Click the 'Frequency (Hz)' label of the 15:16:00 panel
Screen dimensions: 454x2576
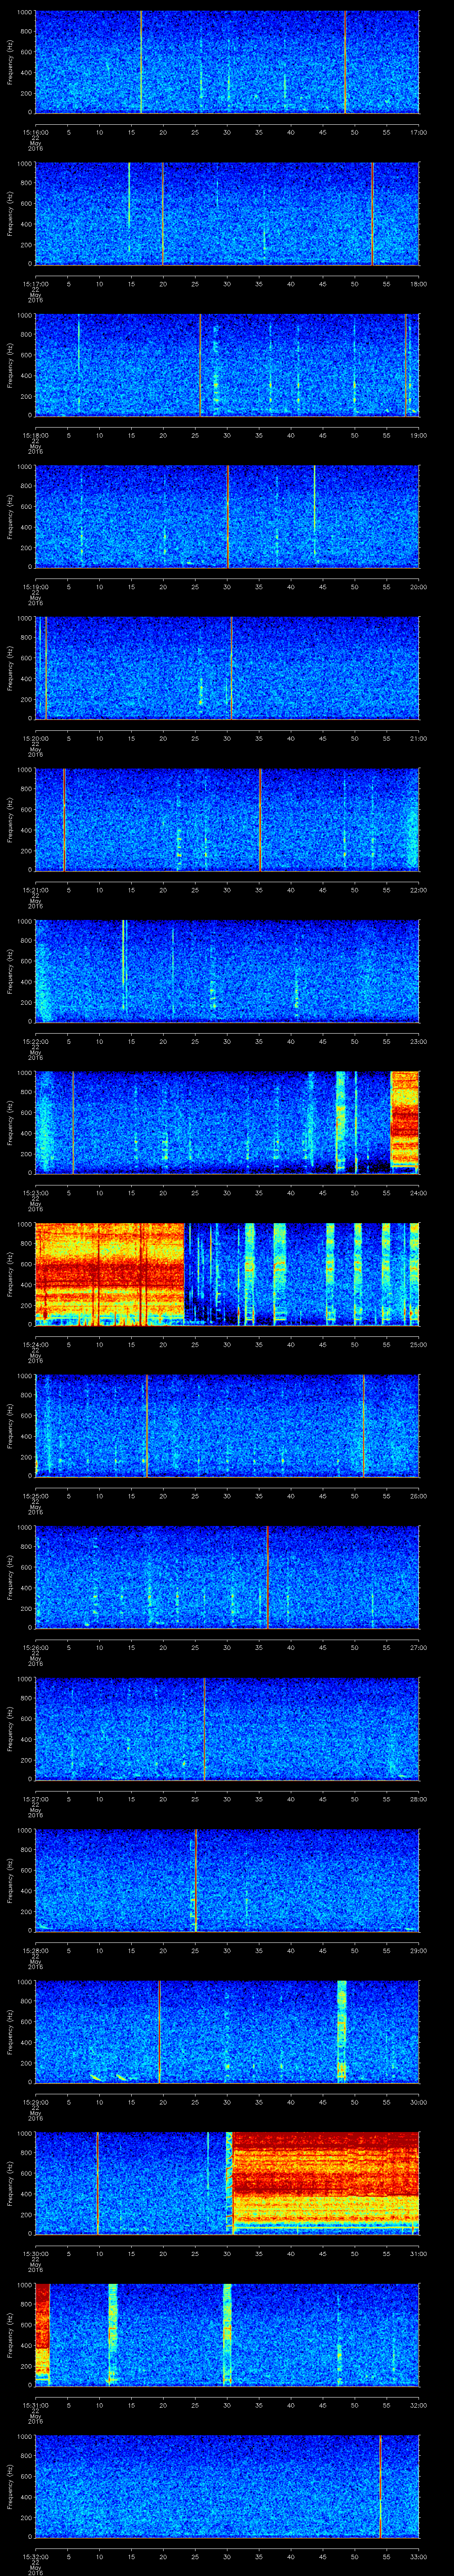[10, 62]
